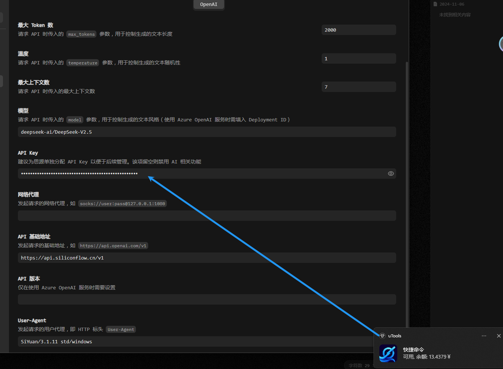This screenshot has height=369, width=503.
Task: Focus the temperature field showing 1
Action: pos(359,58)
